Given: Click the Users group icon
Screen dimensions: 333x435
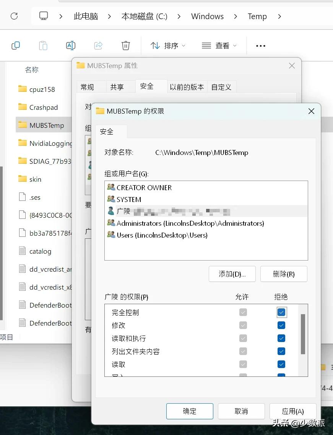Looking at the screenshot, I should 111,235.
